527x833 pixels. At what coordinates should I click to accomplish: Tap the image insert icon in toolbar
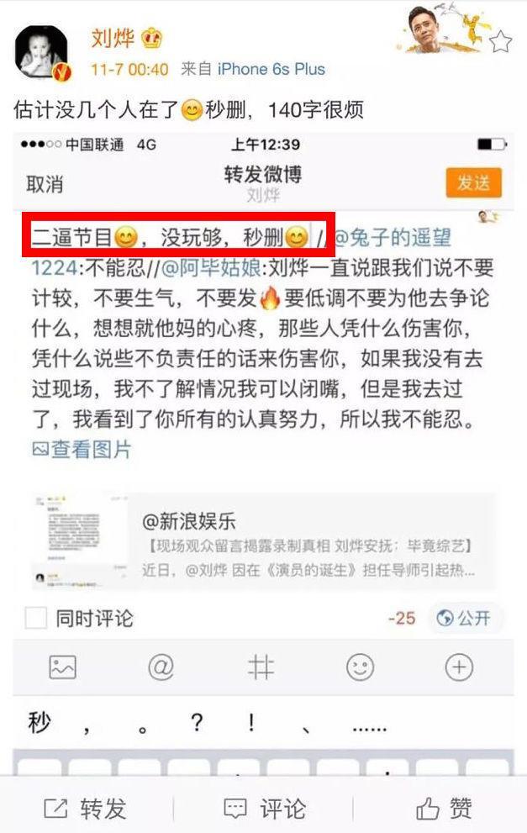63,667
